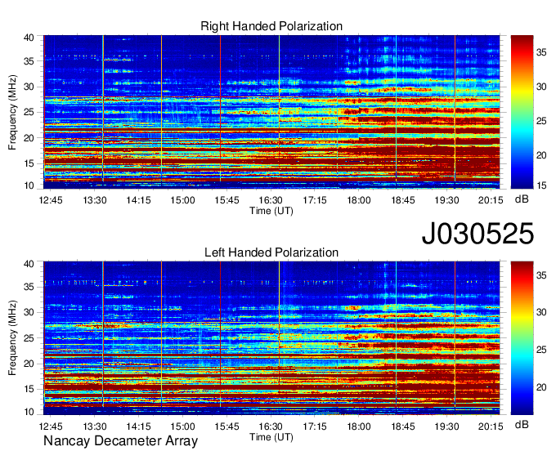The width and height of the screenshot is (556, 451).
Task: Click 10 MHz tick on top frequency axis
Action: pos(29,185)
